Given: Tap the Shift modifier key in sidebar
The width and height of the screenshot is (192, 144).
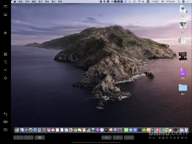Looking at the screenshot, I should [5, 78].
